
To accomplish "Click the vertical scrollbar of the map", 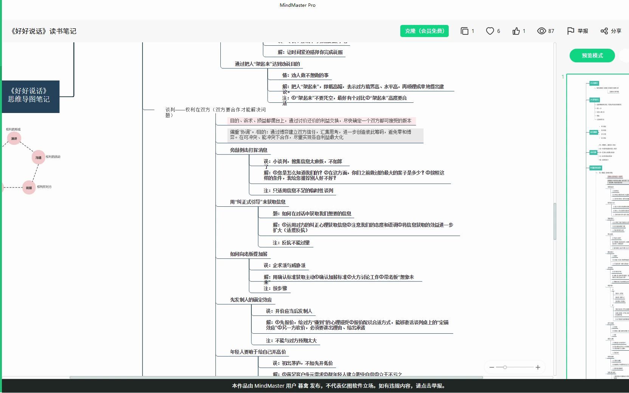I will [555, 221].
